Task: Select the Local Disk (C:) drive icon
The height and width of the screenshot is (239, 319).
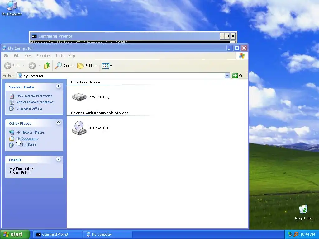Action: (79, 97)
